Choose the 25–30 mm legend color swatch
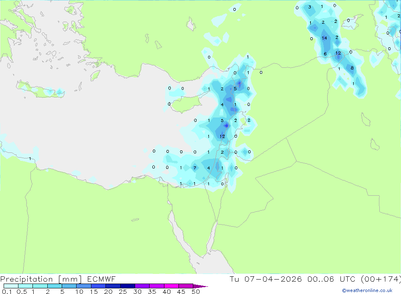Viewport: 401px width, 294px height. point(128,286)
